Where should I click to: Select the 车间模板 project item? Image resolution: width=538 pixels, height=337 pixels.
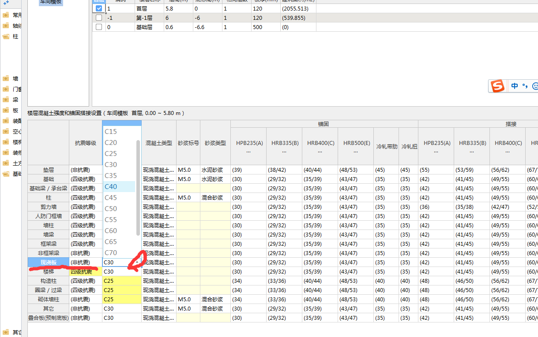point(51,2)
